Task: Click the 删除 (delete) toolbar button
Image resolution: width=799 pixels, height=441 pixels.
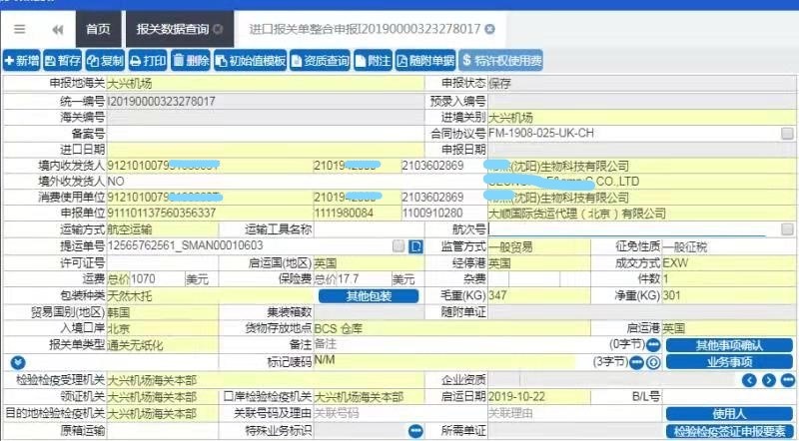Action: click(x=191, y=62)
